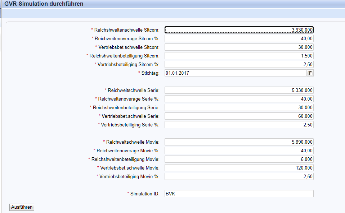345x213 pixels.
Task: Edit the Reichshweitenbeteiligung Sitcom value
Action: pyautogui.click(x=239, y=56)
